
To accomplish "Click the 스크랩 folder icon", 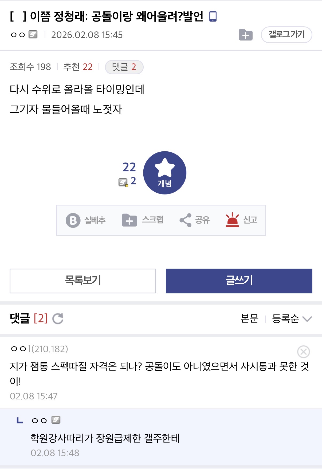I will click(129, 220).
